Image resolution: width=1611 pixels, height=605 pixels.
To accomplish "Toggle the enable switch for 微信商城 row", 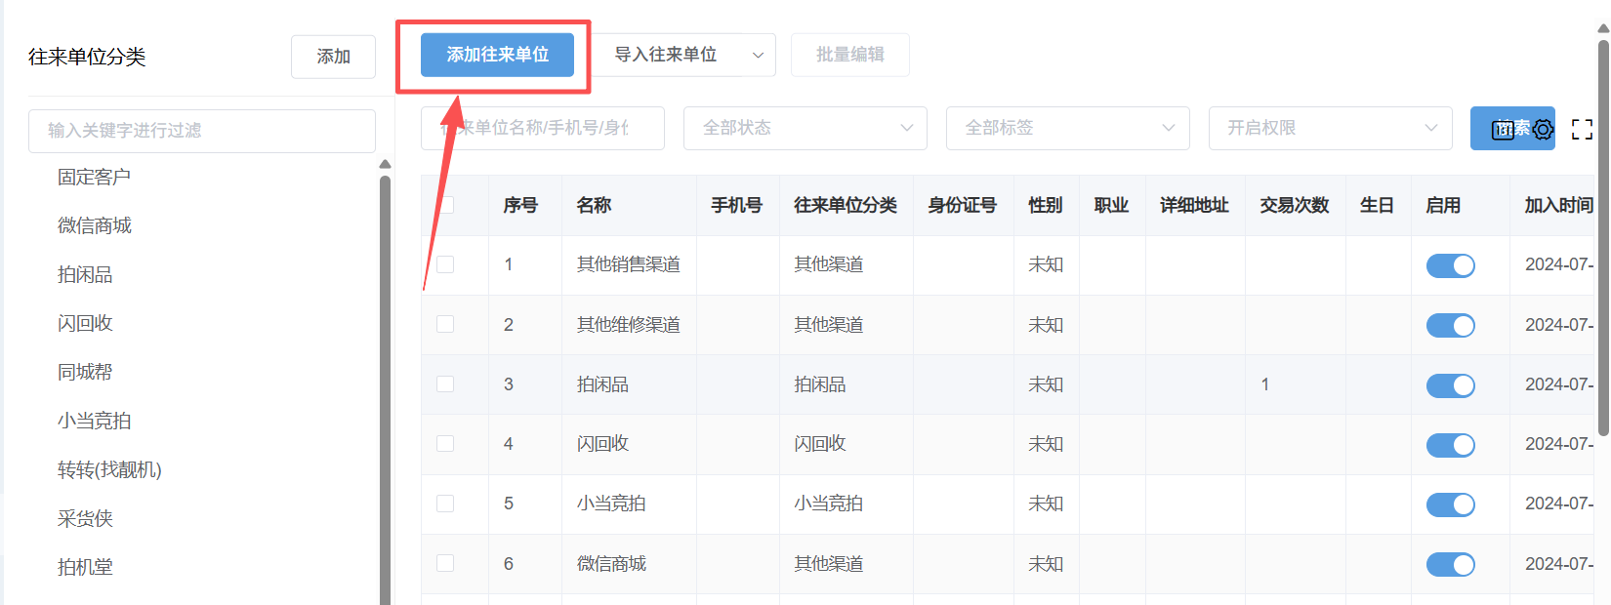I will tap(1450, 564).
